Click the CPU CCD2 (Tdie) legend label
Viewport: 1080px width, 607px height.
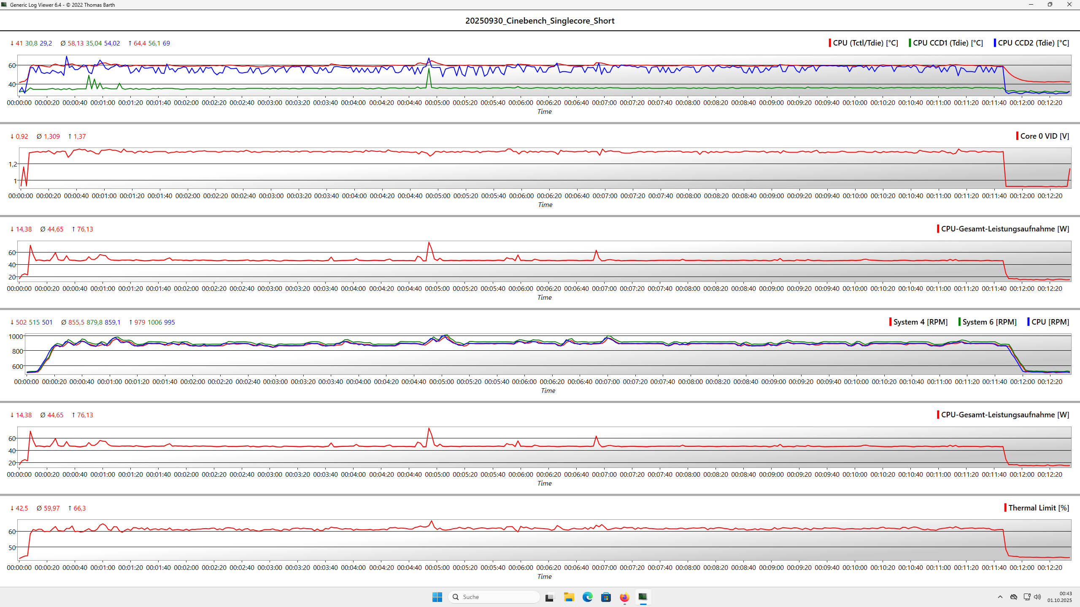pyautogui.click(x=1033, y=43)
